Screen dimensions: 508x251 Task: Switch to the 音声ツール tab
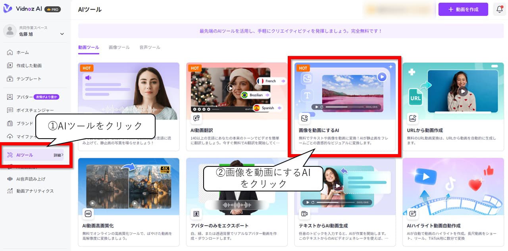tap(150, 47)
